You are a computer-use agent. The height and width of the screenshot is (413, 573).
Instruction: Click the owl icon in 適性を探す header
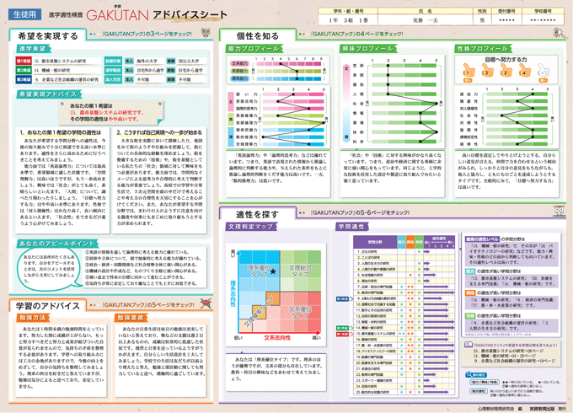pos(559,211)
